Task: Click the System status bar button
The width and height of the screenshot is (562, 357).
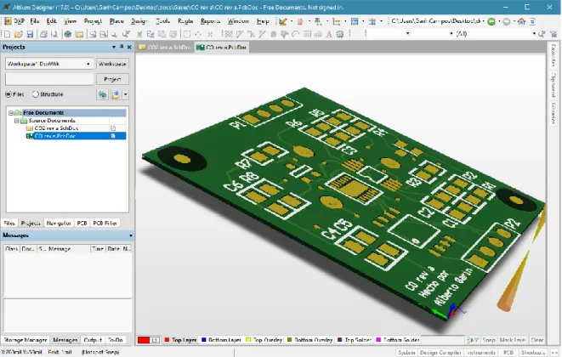Action: pyautogui.click(x=406, y=353)
